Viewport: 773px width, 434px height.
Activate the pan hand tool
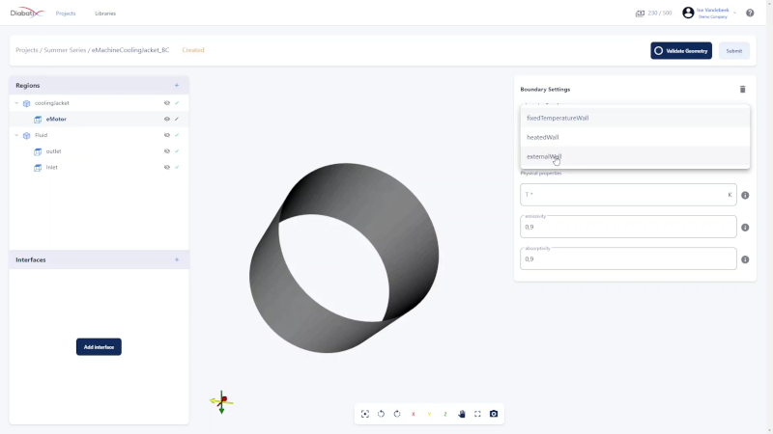462,414
